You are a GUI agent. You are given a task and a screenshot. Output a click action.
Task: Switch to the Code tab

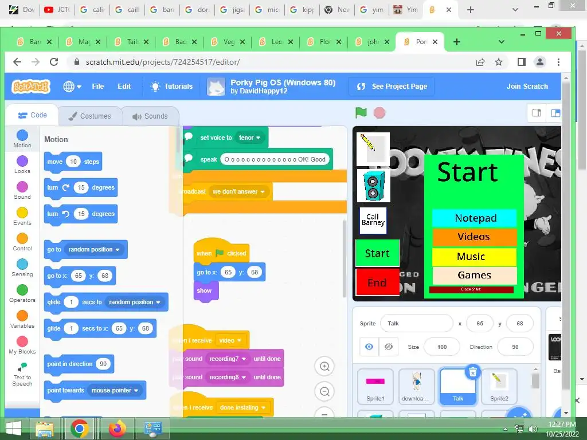[x=32, y=115]
